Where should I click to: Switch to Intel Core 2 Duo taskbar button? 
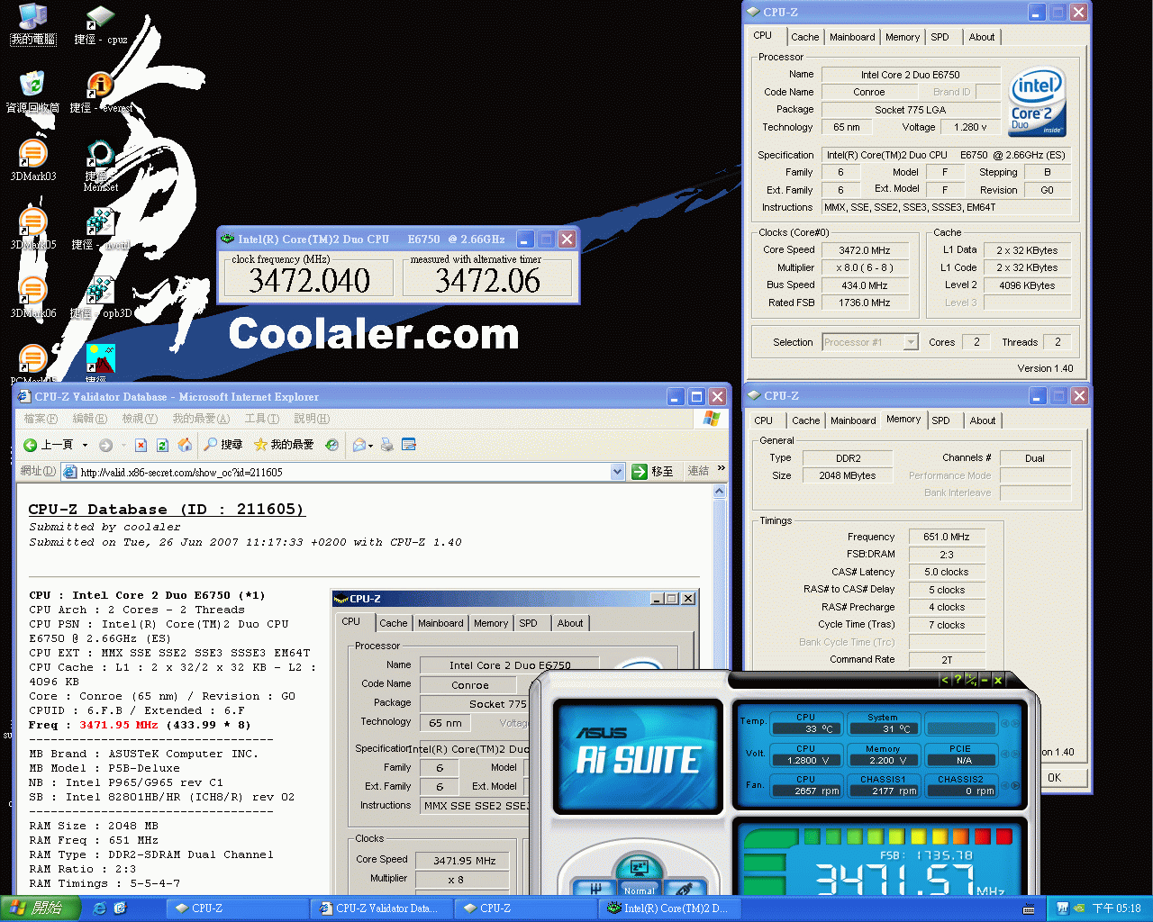pos(668,908)
